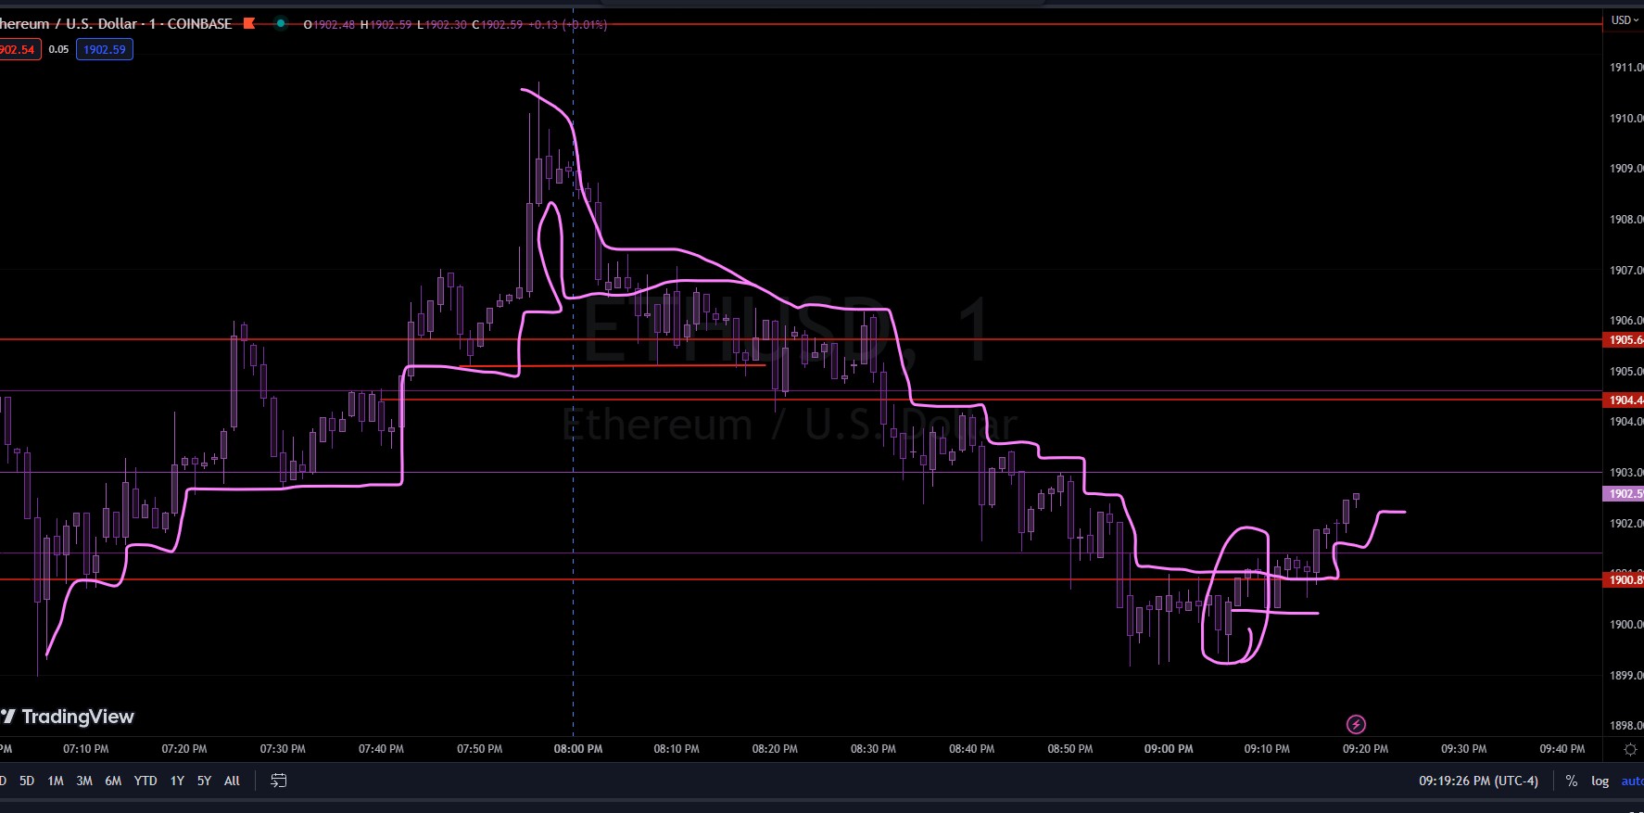Click the 1899.0 price axis label
The image size is (1644, 813).
tap(1625, 675)
